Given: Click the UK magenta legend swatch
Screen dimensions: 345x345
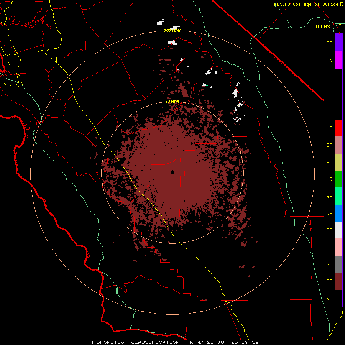Looking at the screenshot, I should 338,60.
